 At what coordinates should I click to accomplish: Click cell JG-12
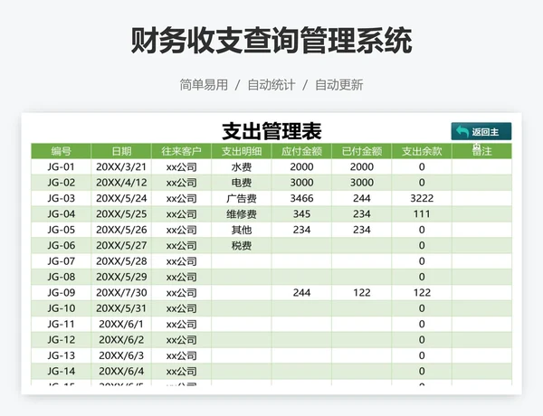(x=61, y=340)
